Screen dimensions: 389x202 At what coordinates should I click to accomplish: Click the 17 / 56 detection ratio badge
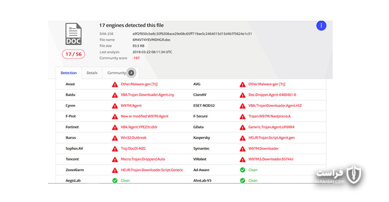pos(73,54)
